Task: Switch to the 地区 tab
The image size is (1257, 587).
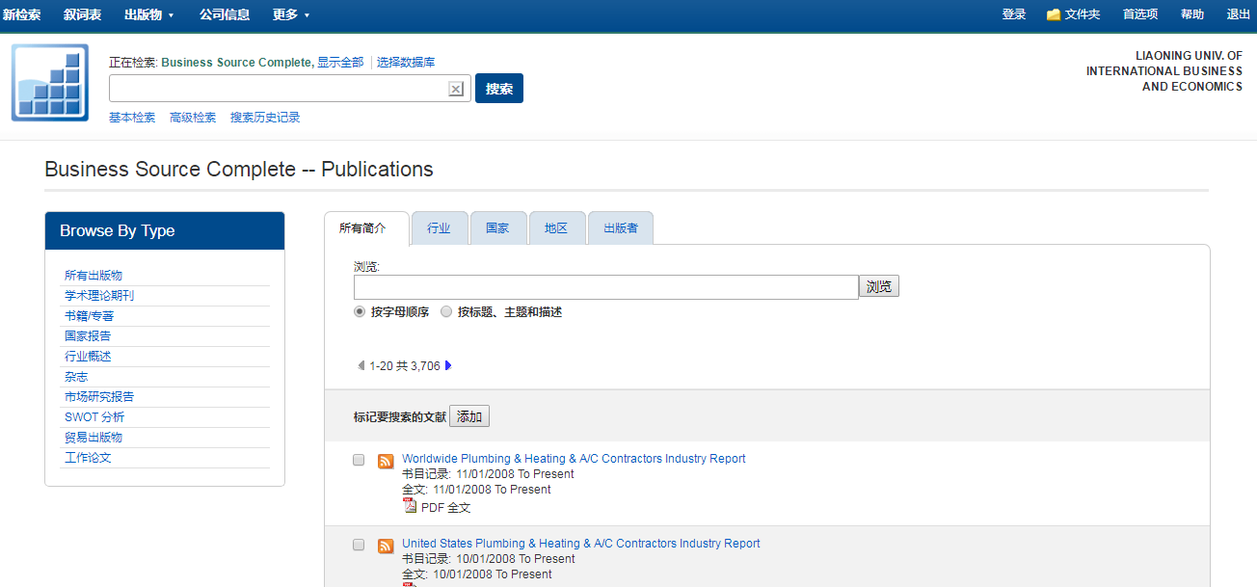Action: pos(556,228)
